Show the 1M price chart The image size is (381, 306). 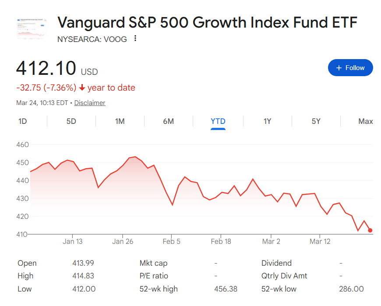click(x=120, y=121)
